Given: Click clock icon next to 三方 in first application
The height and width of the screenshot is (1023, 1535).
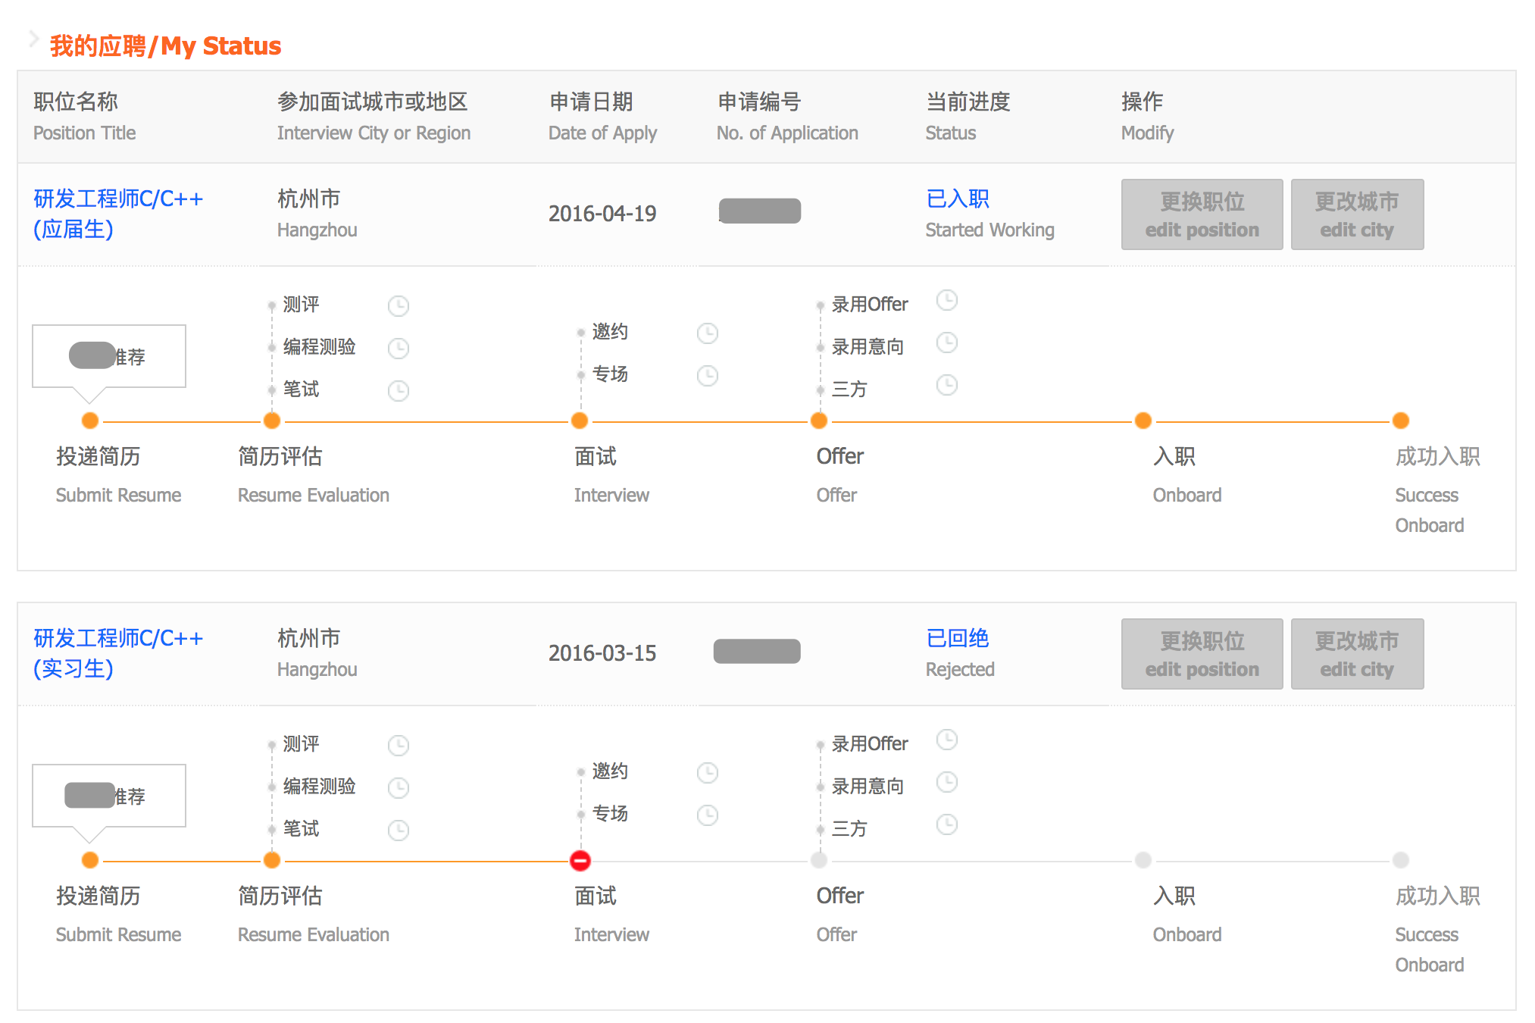Looking at the screenshot, I should point(947,386).
